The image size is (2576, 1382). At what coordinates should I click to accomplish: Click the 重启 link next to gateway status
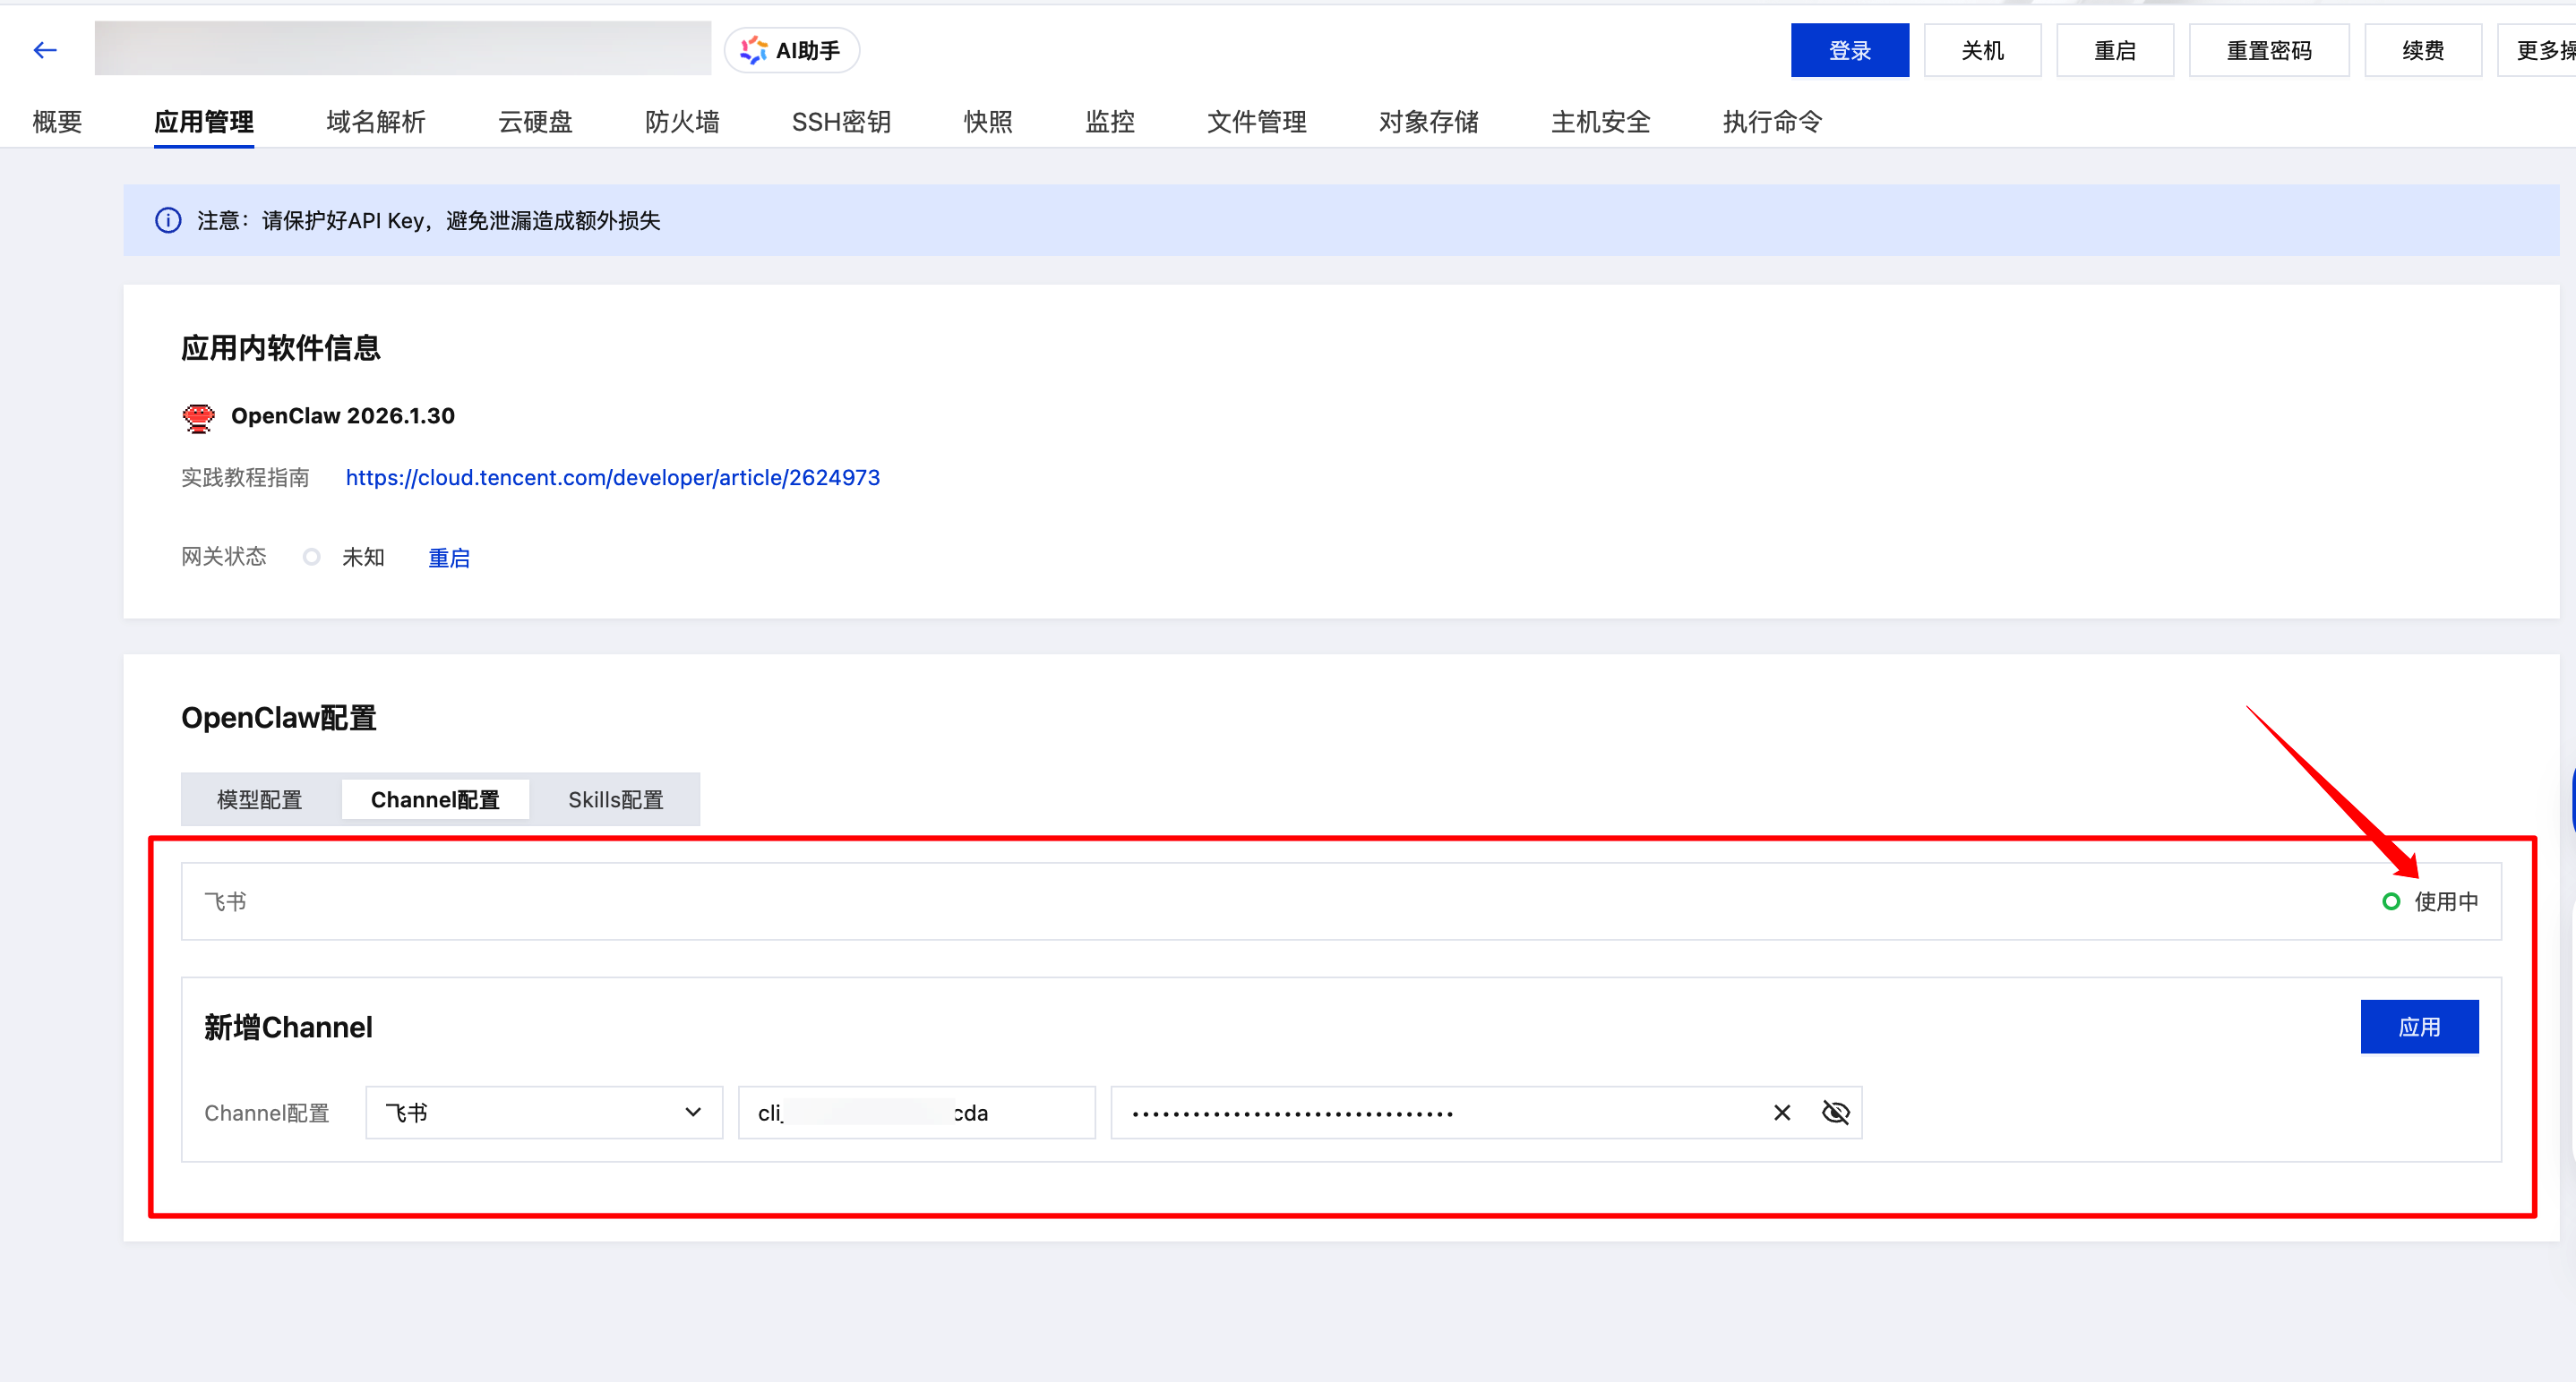tap(448, 558)
